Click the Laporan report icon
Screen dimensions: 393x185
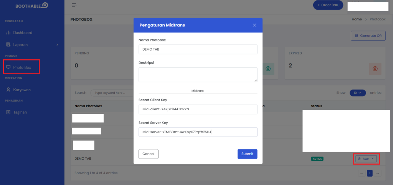(x=8, y=45)
